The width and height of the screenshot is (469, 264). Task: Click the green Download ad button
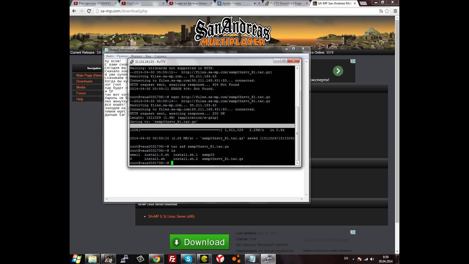[x=199, y=242]
